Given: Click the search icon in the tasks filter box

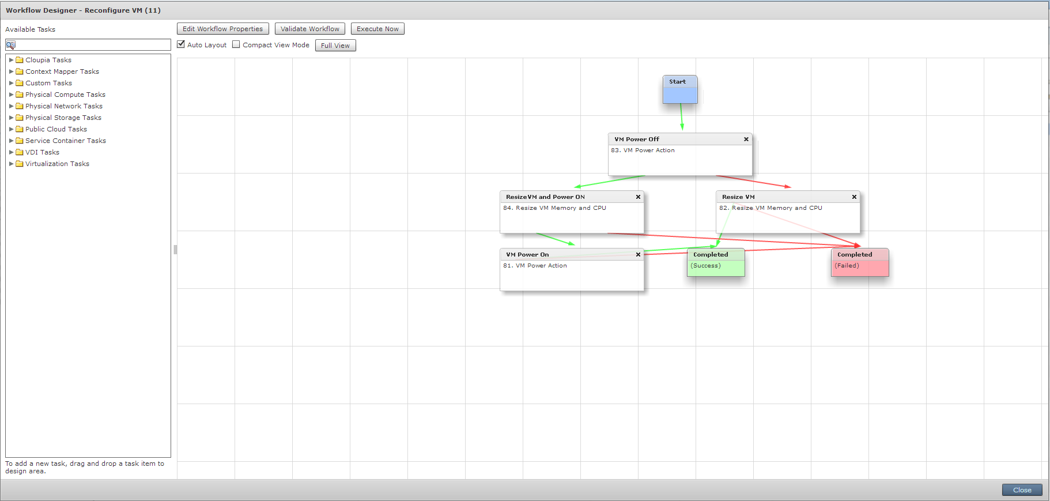Looking at the screenshot, I should point(10,45).
